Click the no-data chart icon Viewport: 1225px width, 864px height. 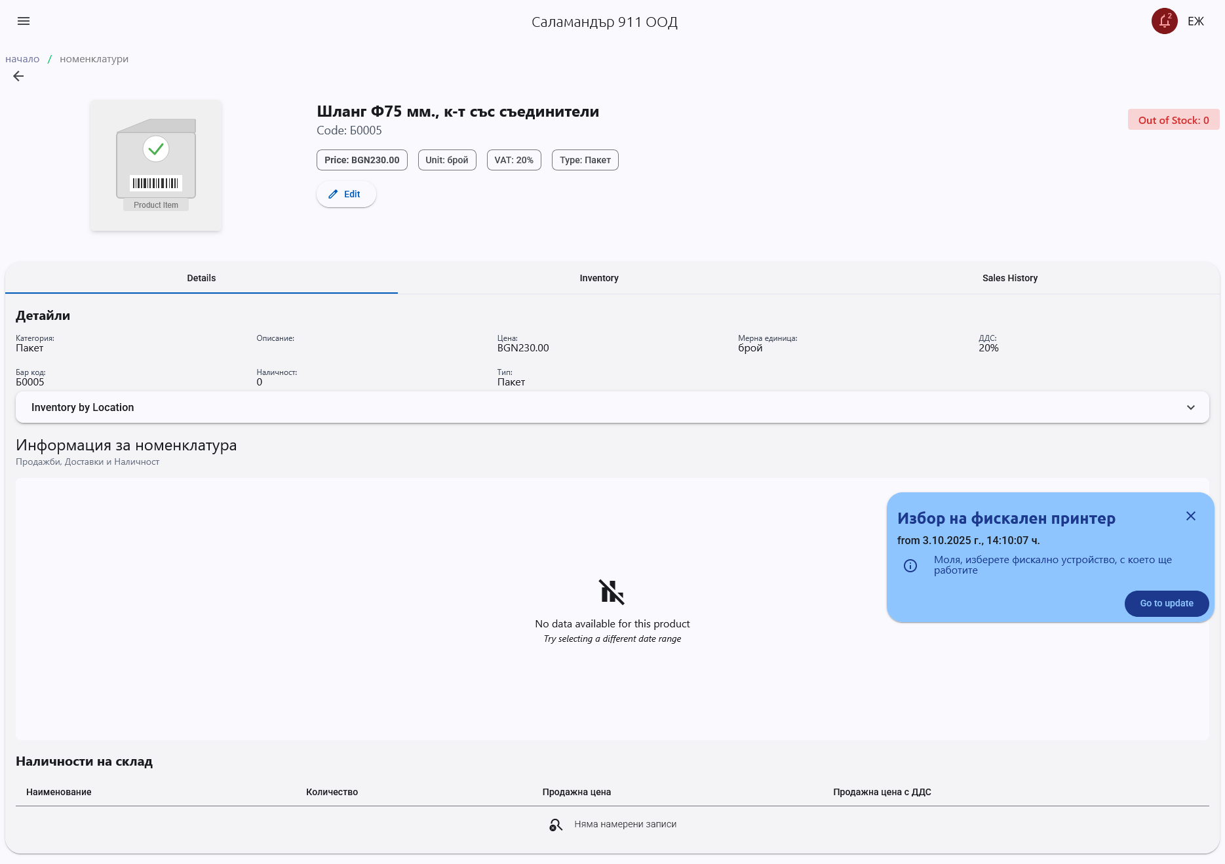612,592
